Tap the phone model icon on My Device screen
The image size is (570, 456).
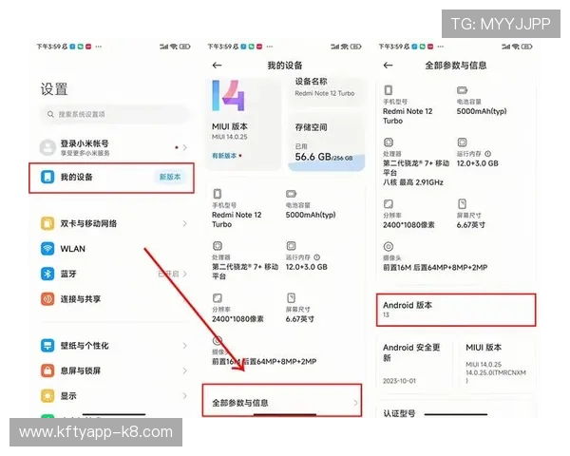(218, 194)
